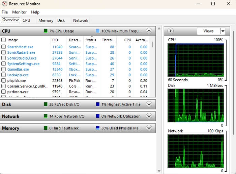Check the perfmon.exe checkbox
Viewport: 236px width, 174px height.
[x=3, y=92]
